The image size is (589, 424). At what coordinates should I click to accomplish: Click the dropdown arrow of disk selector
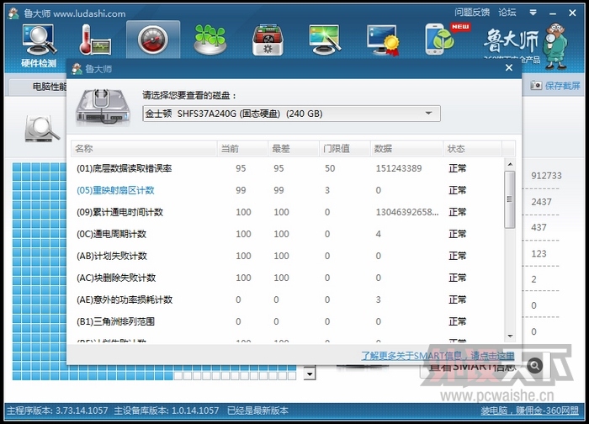[428, 114]
